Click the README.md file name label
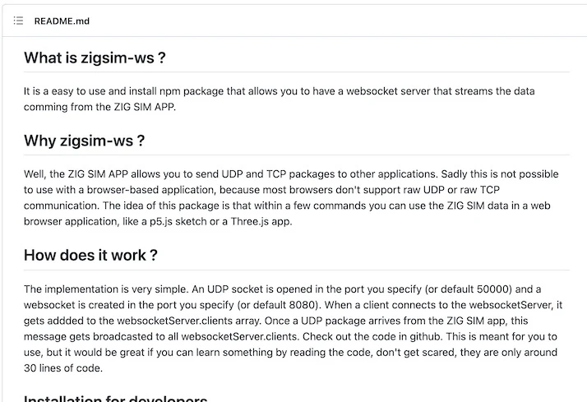 pos(62,21)
